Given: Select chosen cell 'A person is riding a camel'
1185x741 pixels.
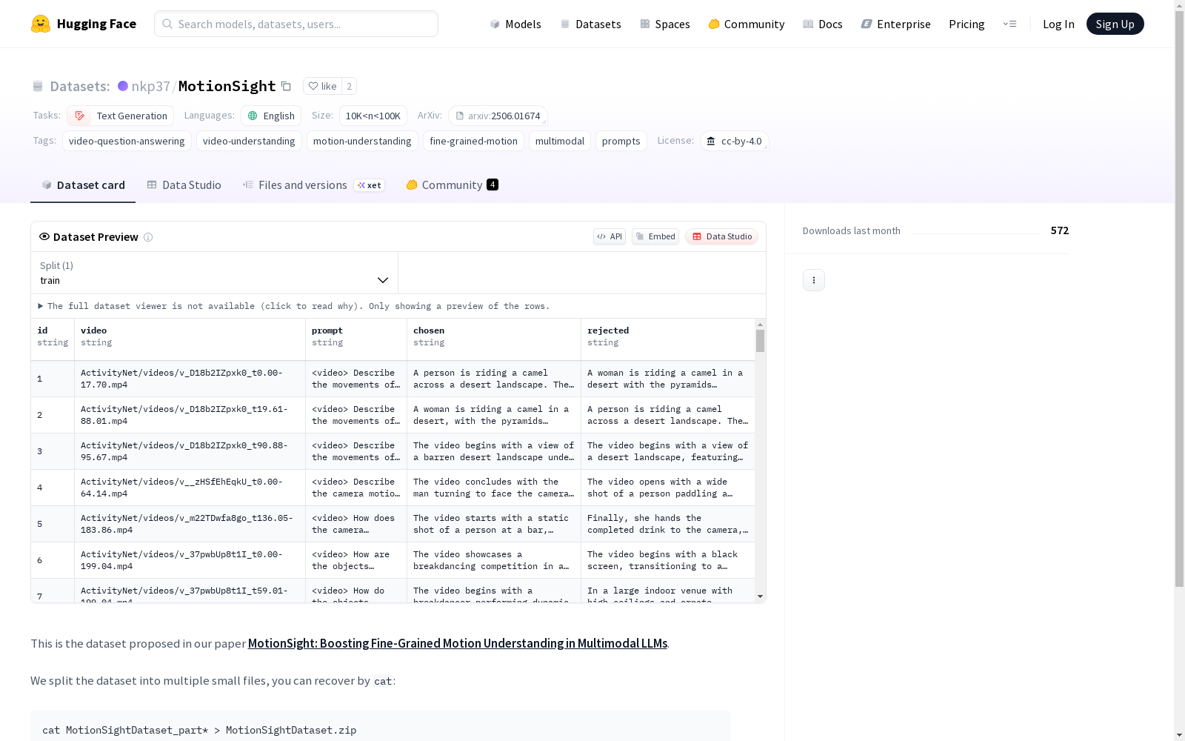Looking at the screenshot, I should 494,379.
